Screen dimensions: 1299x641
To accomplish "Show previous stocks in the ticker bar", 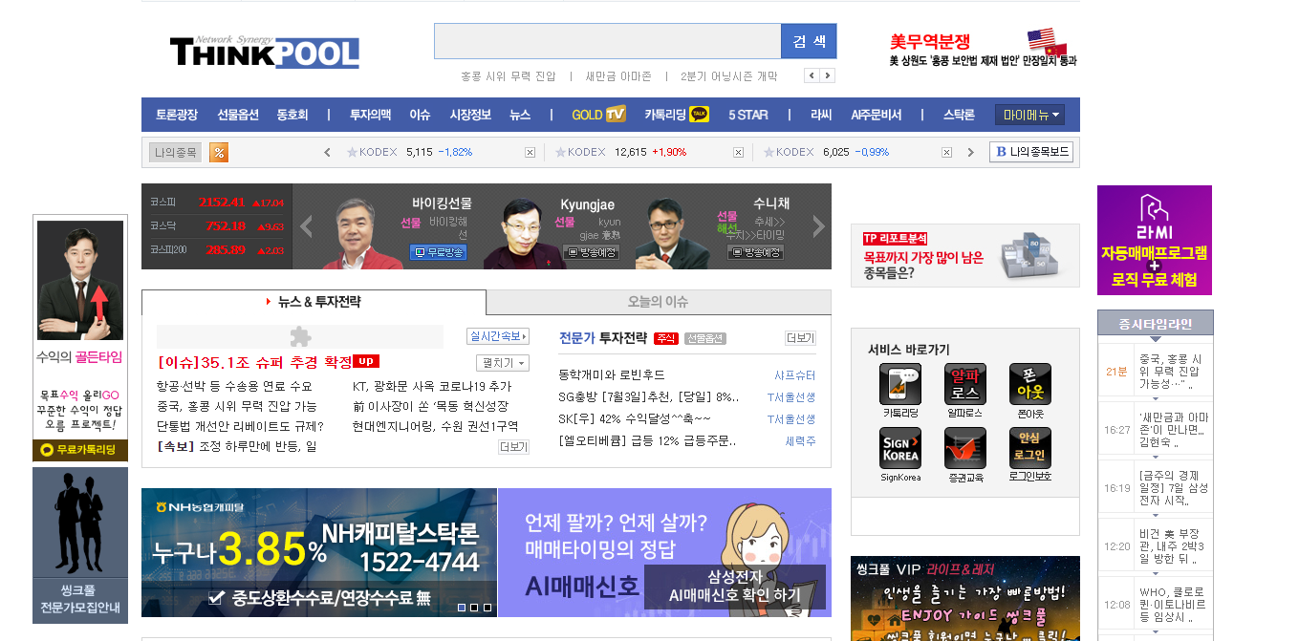I will point(327,152).
